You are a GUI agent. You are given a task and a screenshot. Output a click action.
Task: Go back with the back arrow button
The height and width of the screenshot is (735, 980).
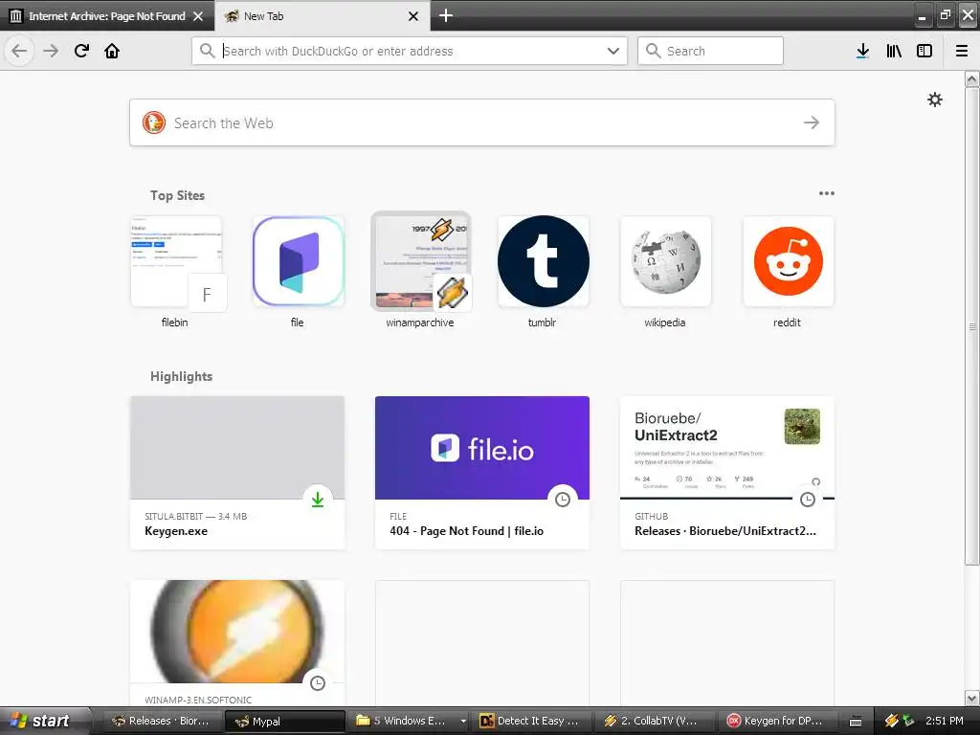pyautogui.click(x=19, y=51)
